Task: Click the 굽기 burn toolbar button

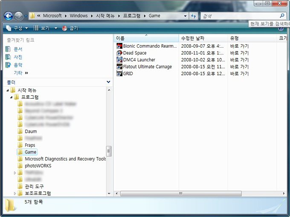Action: pyautogui.click(x=70, y=28)
